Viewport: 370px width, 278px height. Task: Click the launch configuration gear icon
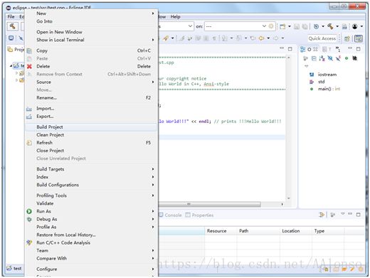[x=271, y=26]
